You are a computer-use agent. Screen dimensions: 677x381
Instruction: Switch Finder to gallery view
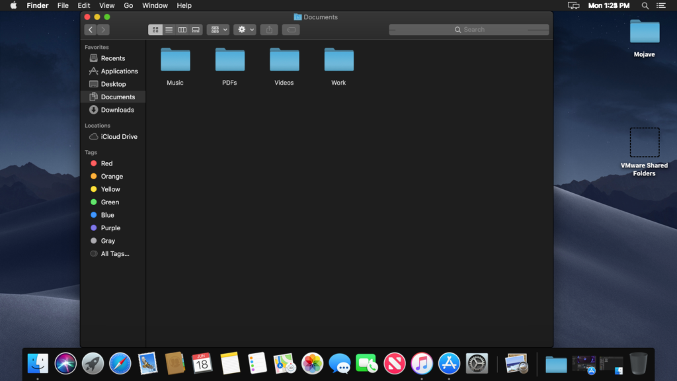point(196,29)
